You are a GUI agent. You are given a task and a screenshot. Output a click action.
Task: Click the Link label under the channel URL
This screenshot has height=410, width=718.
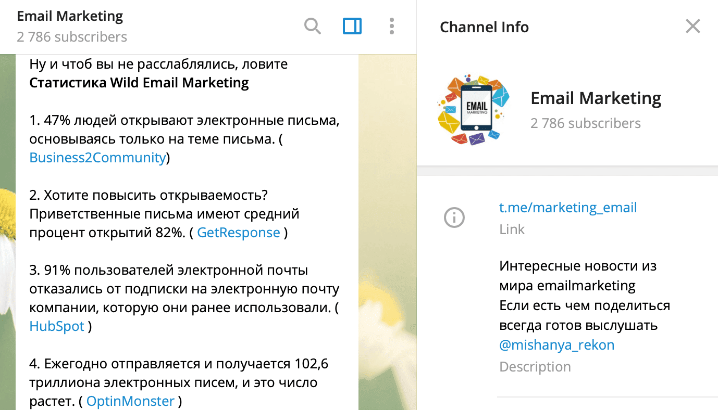511,229
